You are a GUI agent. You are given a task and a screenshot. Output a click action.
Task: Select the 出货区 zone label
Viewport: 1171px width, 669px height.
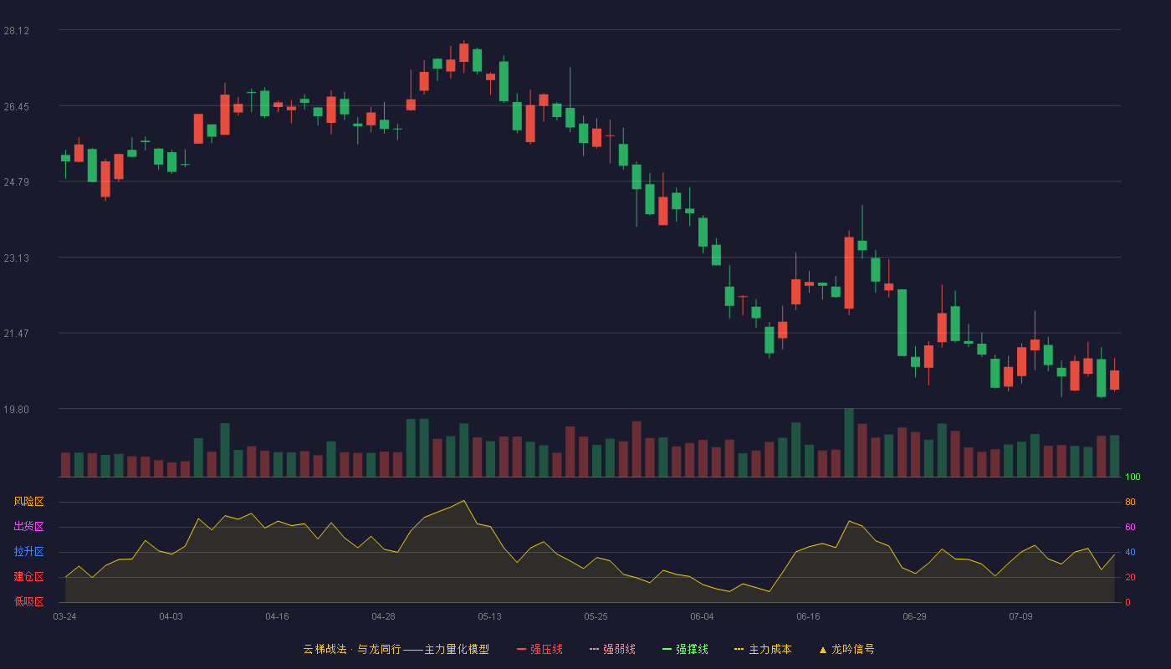pos(28,527)
